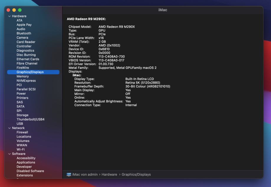Select Volumes in the sidebar
Screen dimensions: 271x187
tap(23, 141)
